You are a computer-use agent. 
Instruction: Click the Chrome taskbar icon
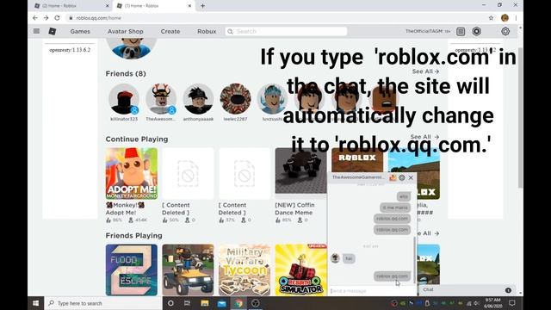(239, 303)
